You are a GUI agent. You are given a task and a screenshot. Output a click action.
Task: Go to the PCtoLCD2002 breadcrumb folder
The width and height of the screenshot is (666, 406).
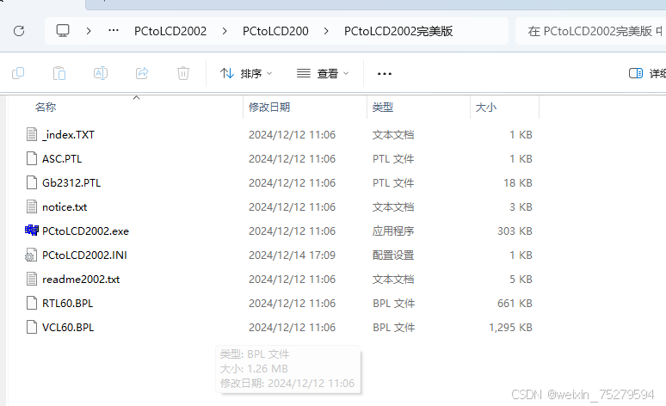(170, 31)
